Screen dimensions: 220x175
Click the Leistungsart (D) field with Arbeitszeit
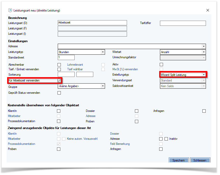[x=92, y=23]
